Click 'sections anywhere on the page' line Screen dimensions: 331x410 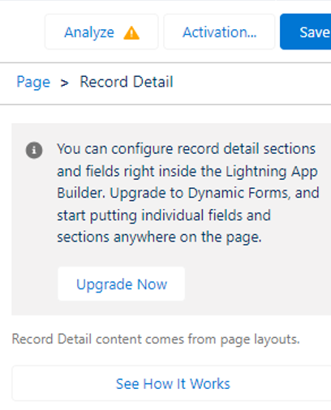pos(159,237)
